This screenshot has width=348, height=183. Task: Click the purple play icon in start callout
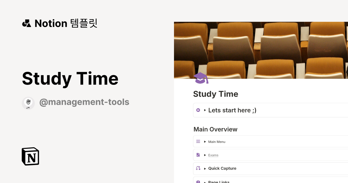[x=198, y=110]
